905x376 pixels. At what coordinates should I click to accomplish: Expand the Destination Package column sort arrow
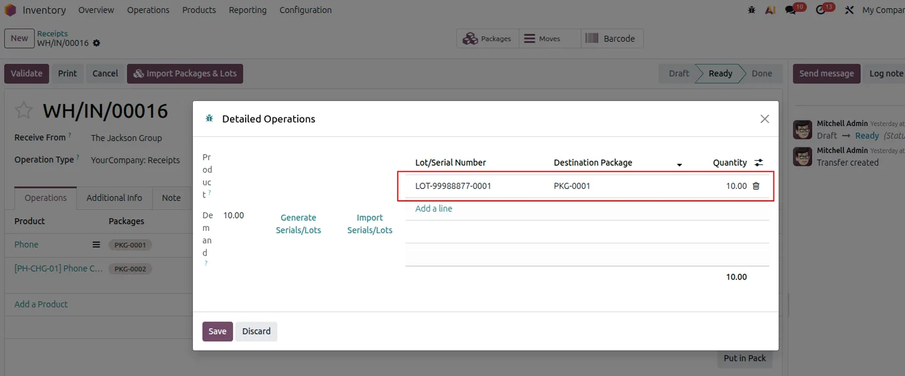679,164
